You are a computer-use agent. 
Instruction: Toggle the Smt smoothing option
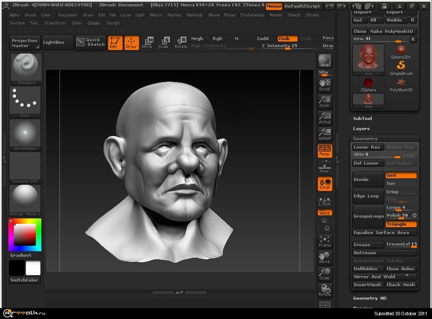pos(401,175)
